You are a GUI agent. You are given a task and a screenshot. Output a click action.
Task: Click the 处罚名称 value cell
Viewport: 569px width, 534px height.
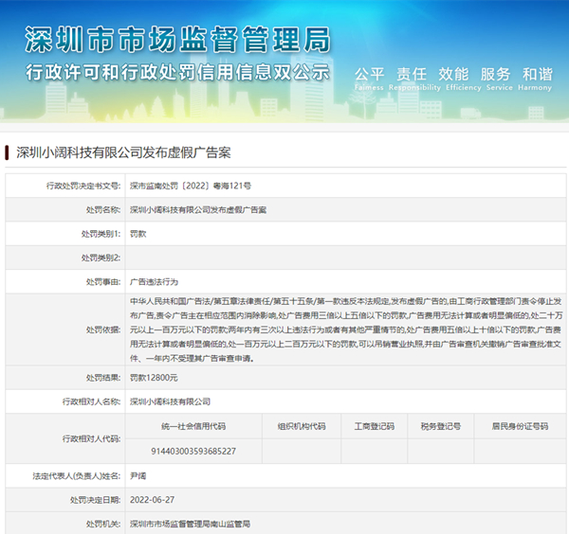(198, 209)
